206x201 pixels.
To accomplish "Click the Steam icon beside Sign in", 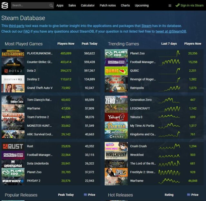I will (178, 5).
